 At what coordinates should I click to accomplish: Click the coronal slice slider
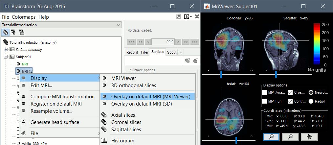click(x=221, y=75)
